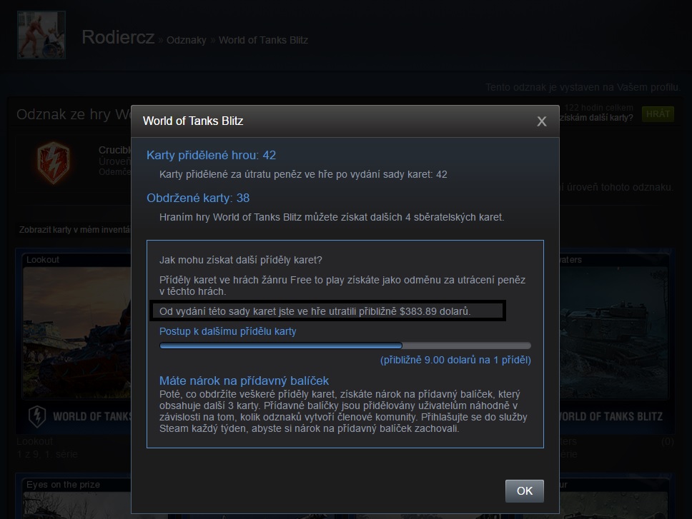This screenshot has height=519, width=692.
Task: Click the Postup k dalšímu přídělu karty label
Action: [x=228, y=331]
